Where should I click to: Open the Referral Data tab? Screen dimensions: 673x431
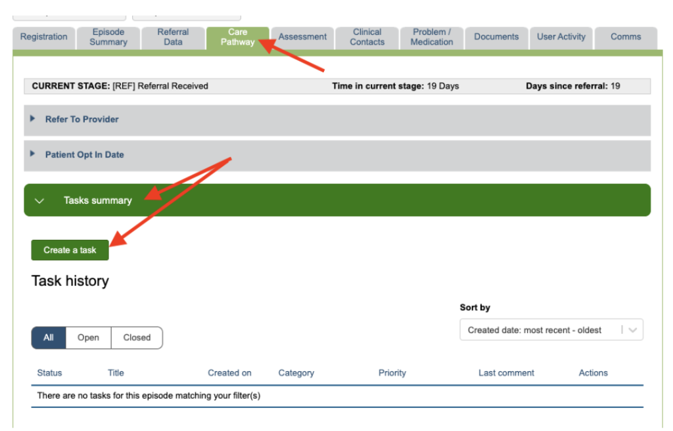173,37
